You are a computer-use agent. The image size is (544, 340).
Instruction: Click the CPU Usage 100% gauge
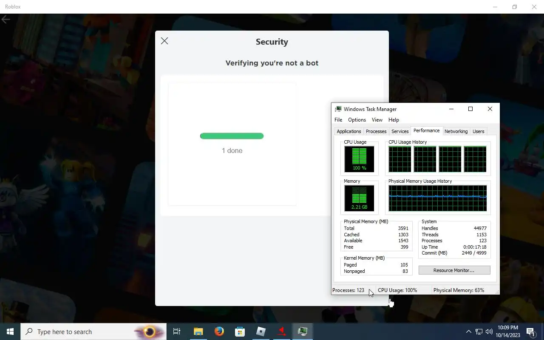[x=359, y=159]
